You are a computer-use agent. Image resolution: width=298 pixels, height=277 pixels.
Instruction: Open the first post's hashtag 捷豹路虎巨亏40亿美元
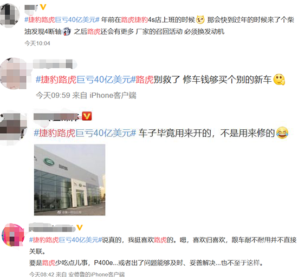tap(62, 19)
